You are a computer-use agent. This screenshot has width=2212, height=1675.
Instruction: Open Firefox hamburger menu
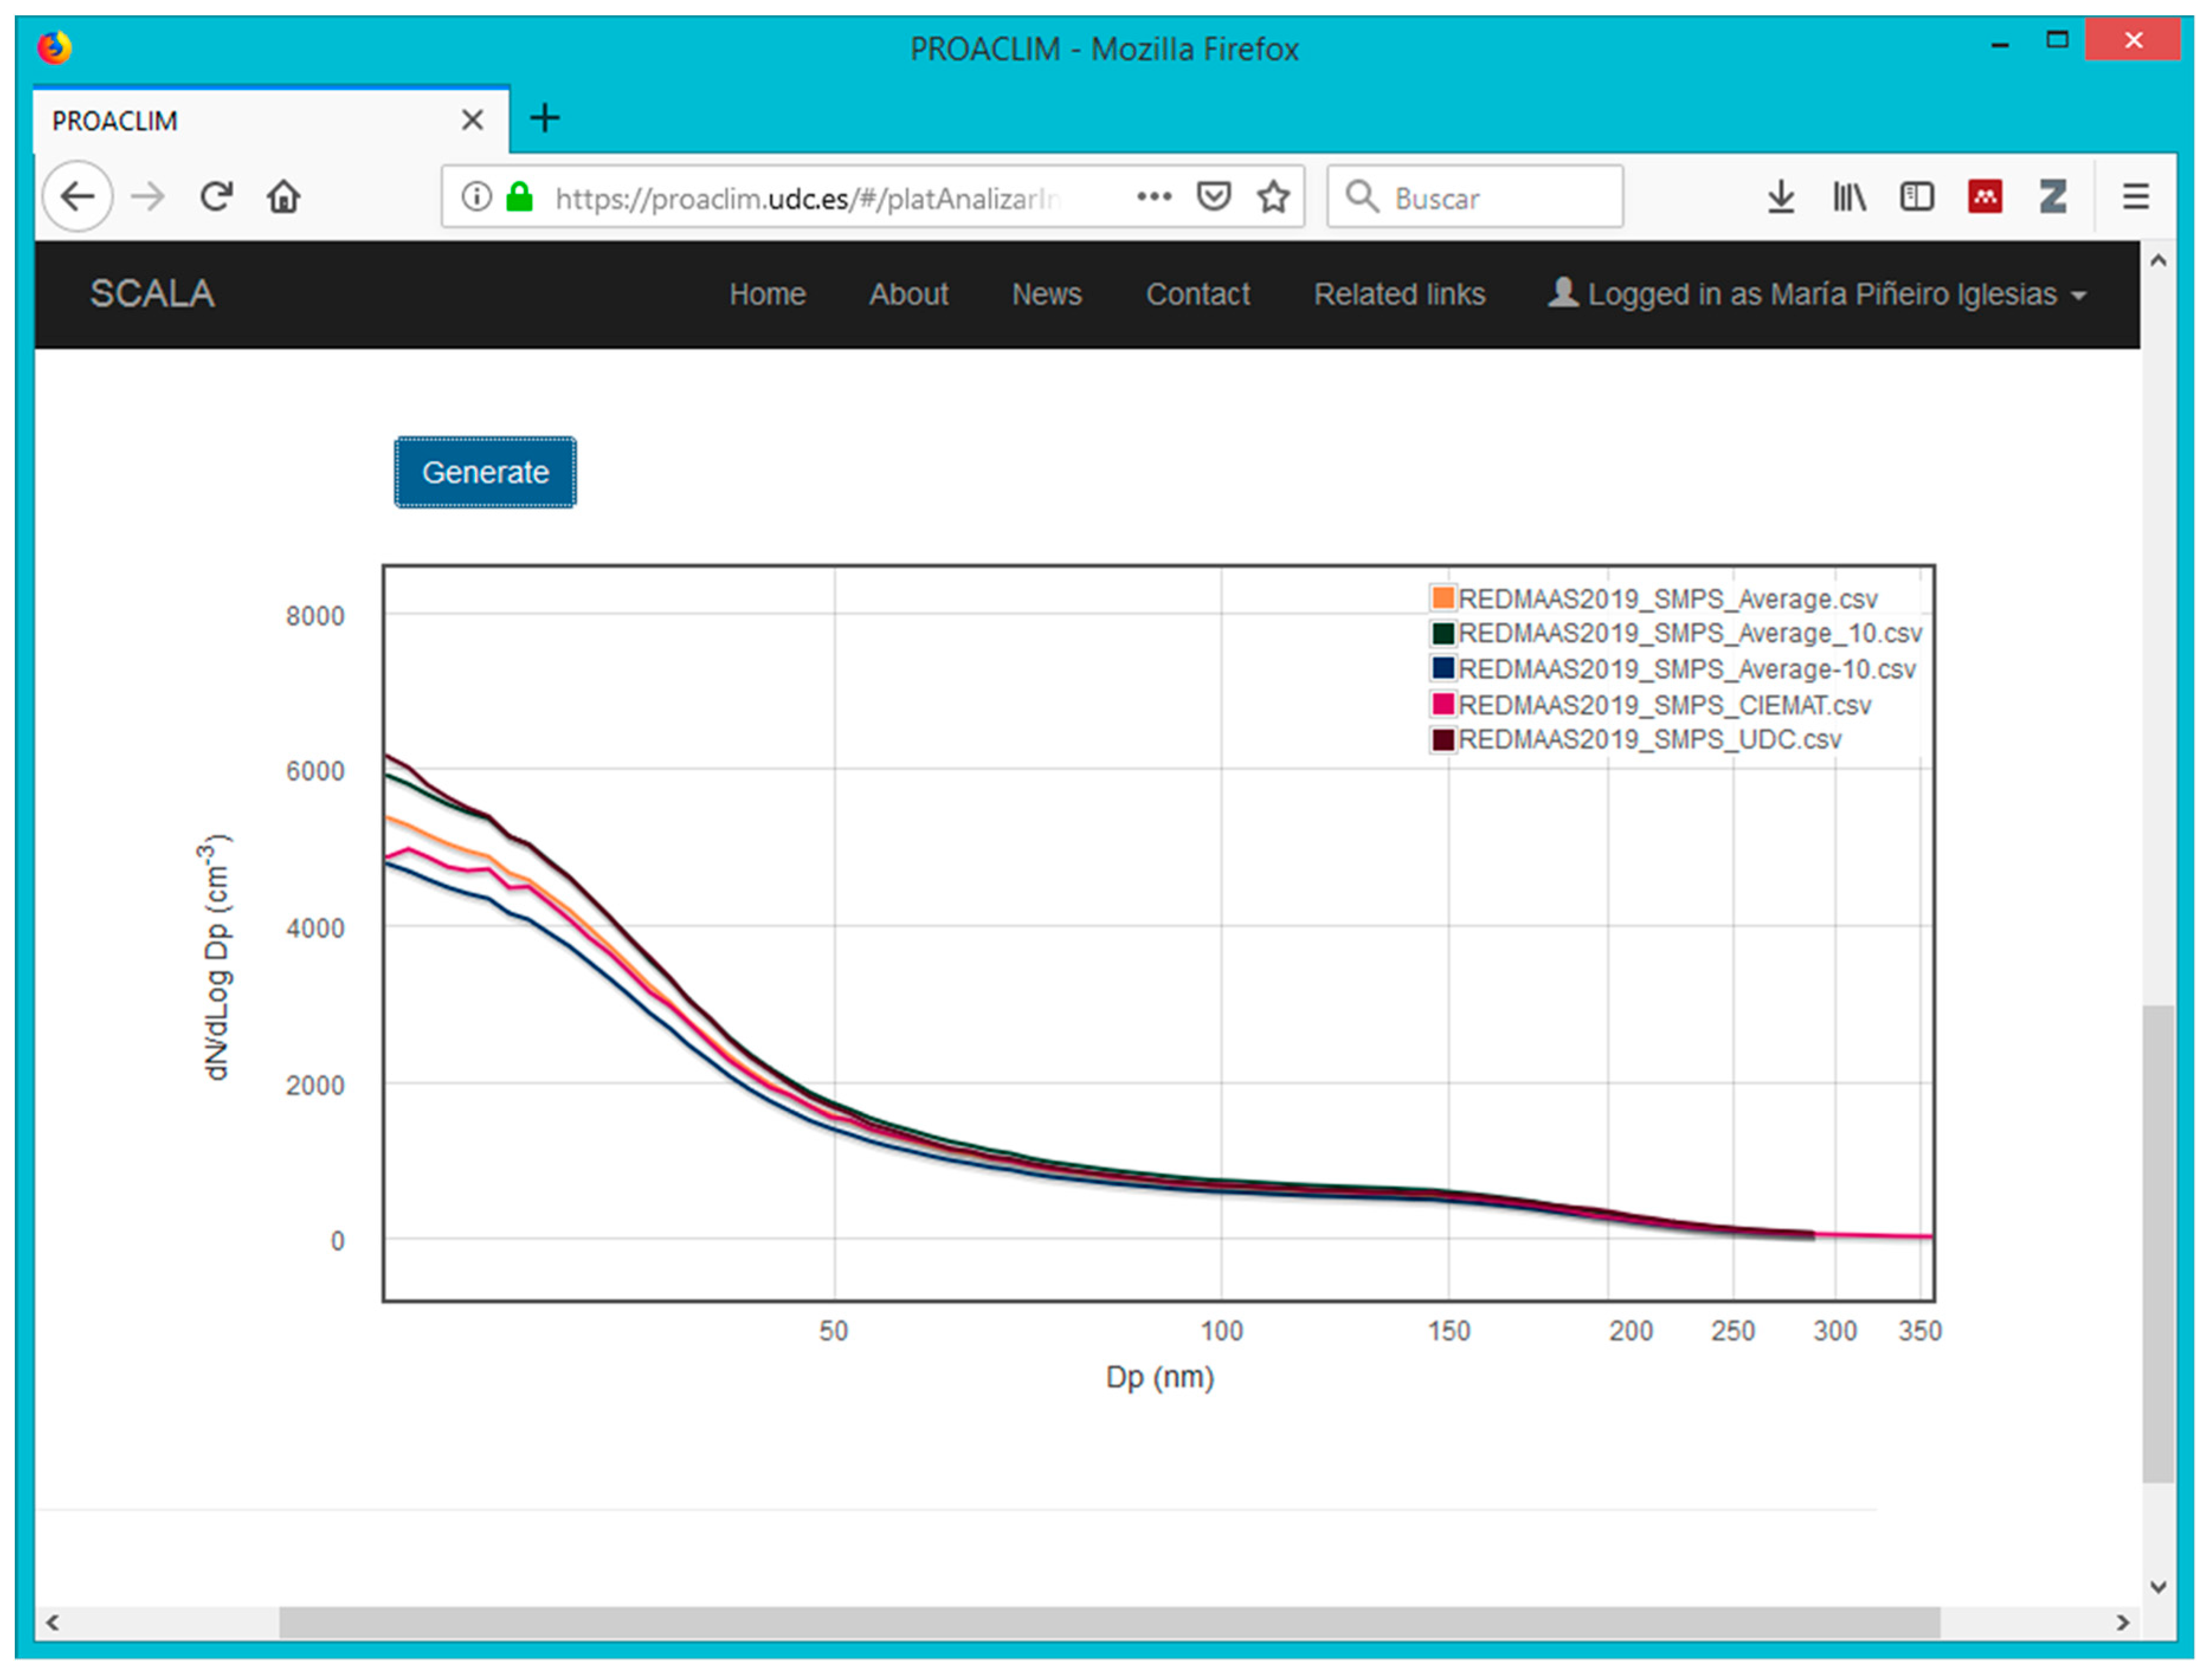tap(2135, 197)
